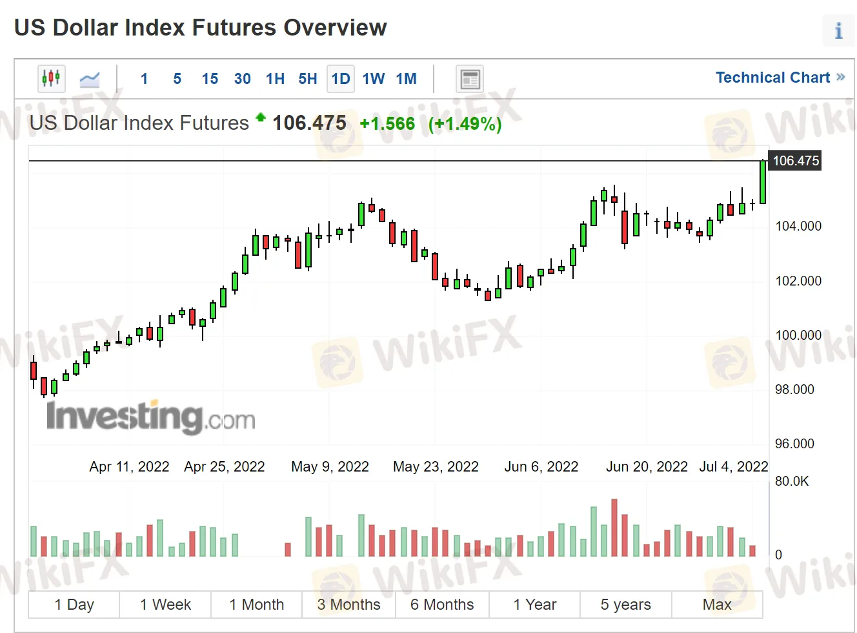Switch to the 5H interval
The height and width of the screenshot is (633, 857).
point(308,79)
